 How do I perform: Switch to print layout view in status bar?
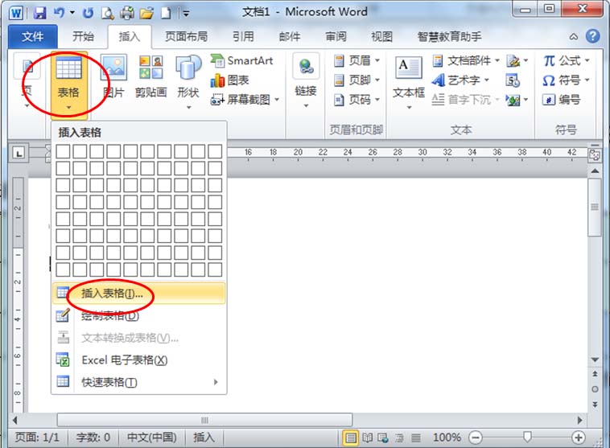351,438
